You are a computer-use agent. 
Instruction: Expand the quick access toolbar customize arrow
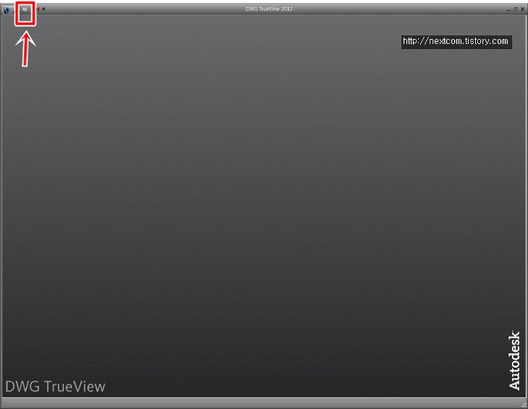(x=43, y=9)
